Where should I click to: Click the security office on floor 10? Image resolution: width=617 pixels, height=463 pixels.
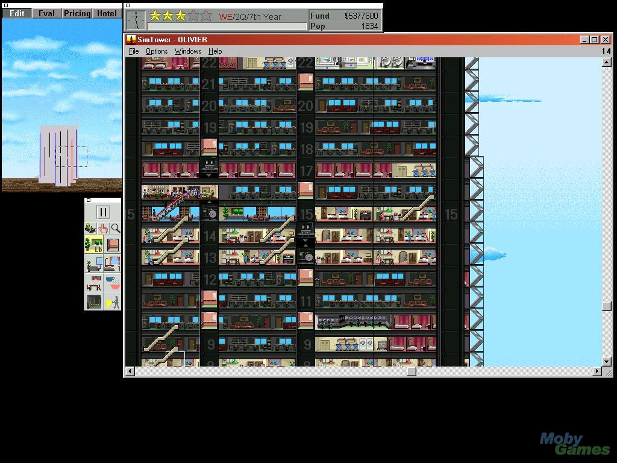353,322
